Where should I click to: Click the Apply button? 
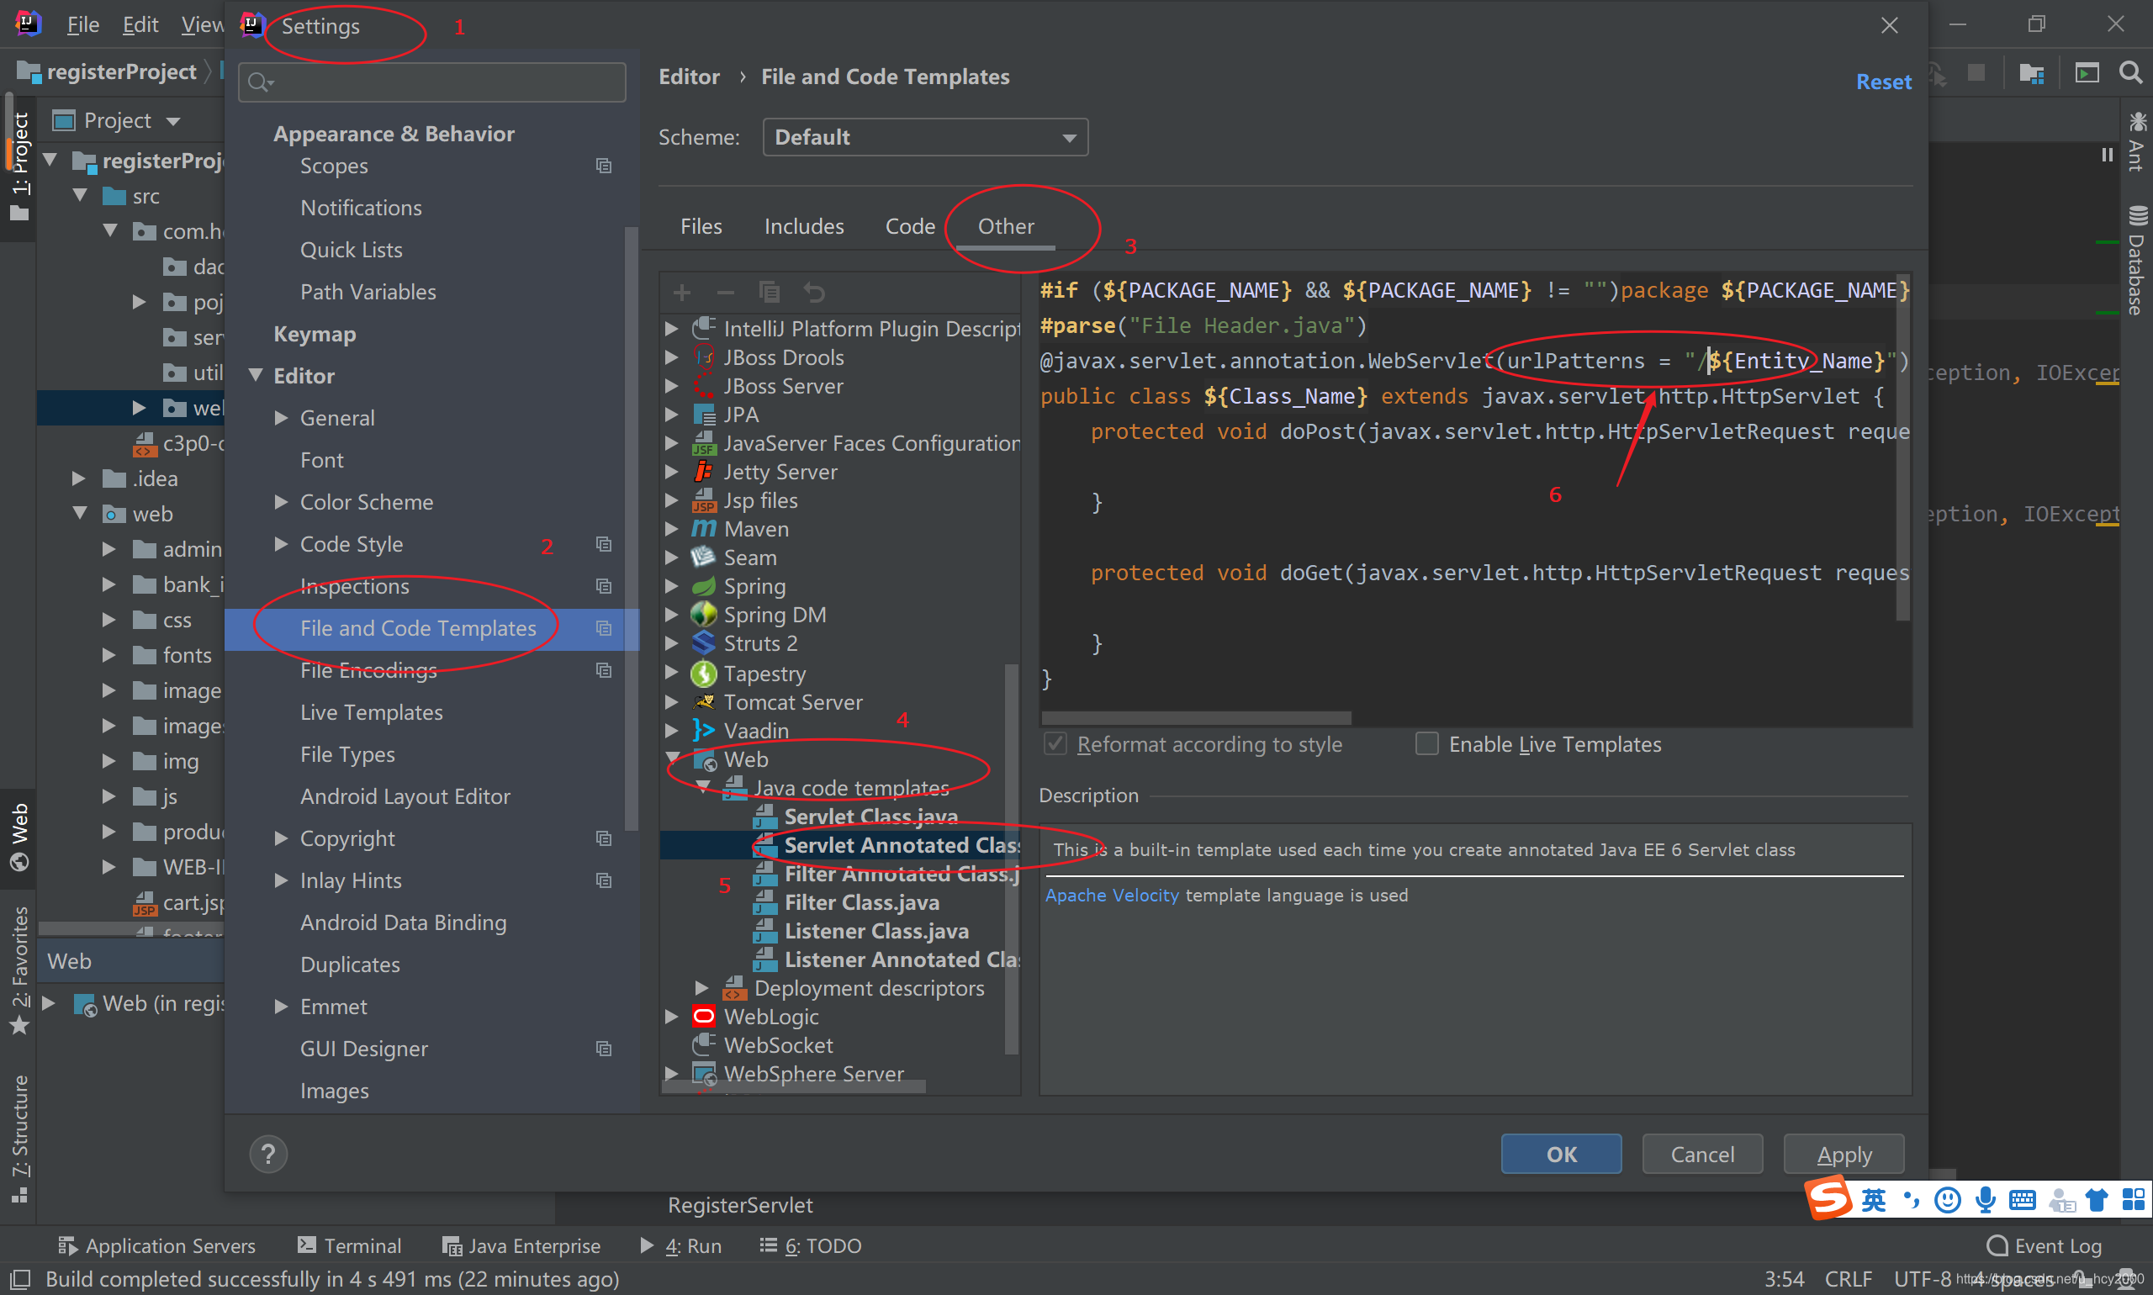[1844, 1154]
